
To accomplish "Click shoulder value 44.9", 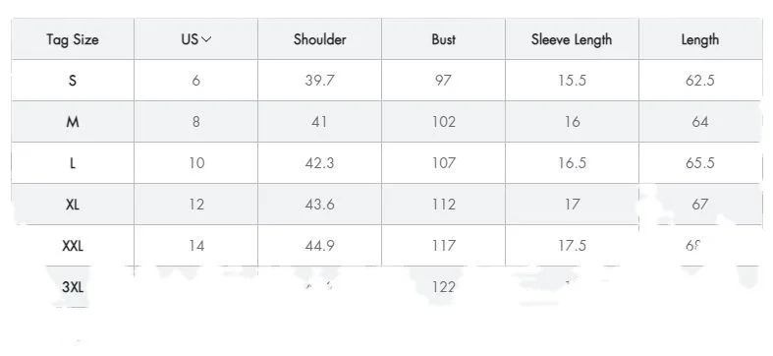I will click(319, 246).
